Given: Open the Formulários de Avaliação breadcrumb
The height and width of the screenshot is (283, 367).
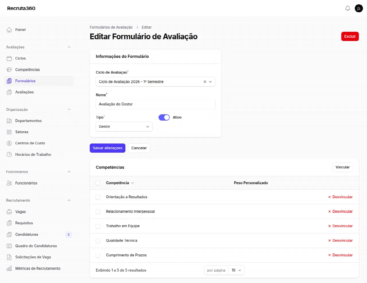Looking at the screenshot, I should click(x=111, y=27).
